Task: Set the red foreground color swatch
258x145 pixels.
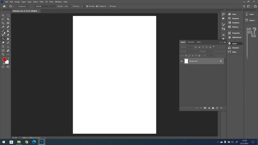Action: click(4, 59)
